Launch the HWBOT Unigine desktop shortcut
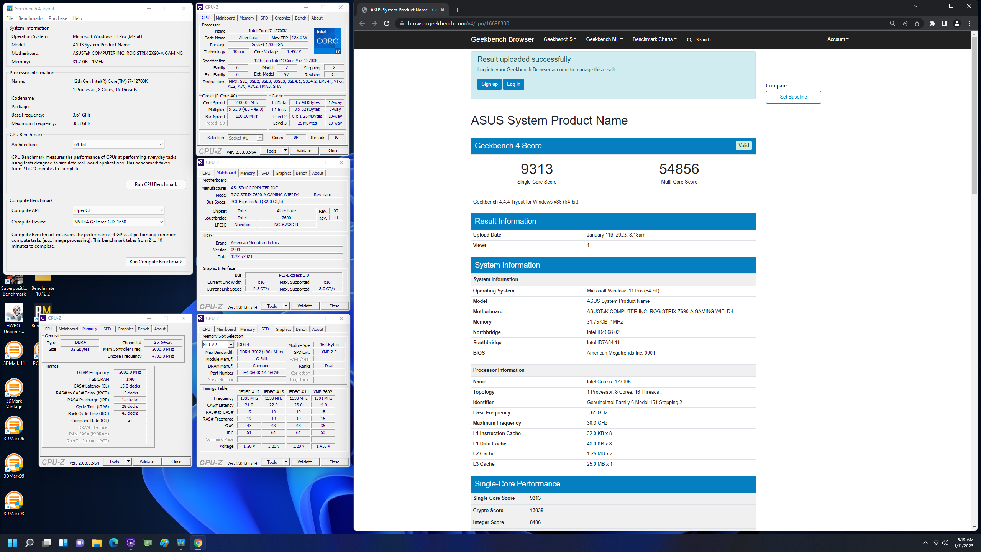This screenshot has height=552, width=981. (x=14, y=319)
